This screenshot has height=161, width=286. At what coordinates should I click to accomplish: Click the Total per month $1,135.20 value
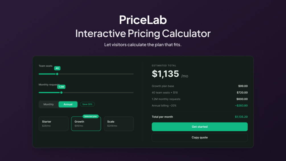(x=241, y=117)
